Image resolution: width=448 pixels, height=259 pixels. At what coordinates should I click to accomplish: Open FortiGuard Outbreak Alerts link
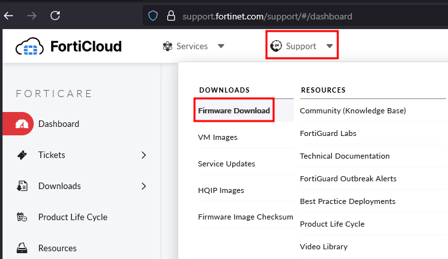point(348,179)
